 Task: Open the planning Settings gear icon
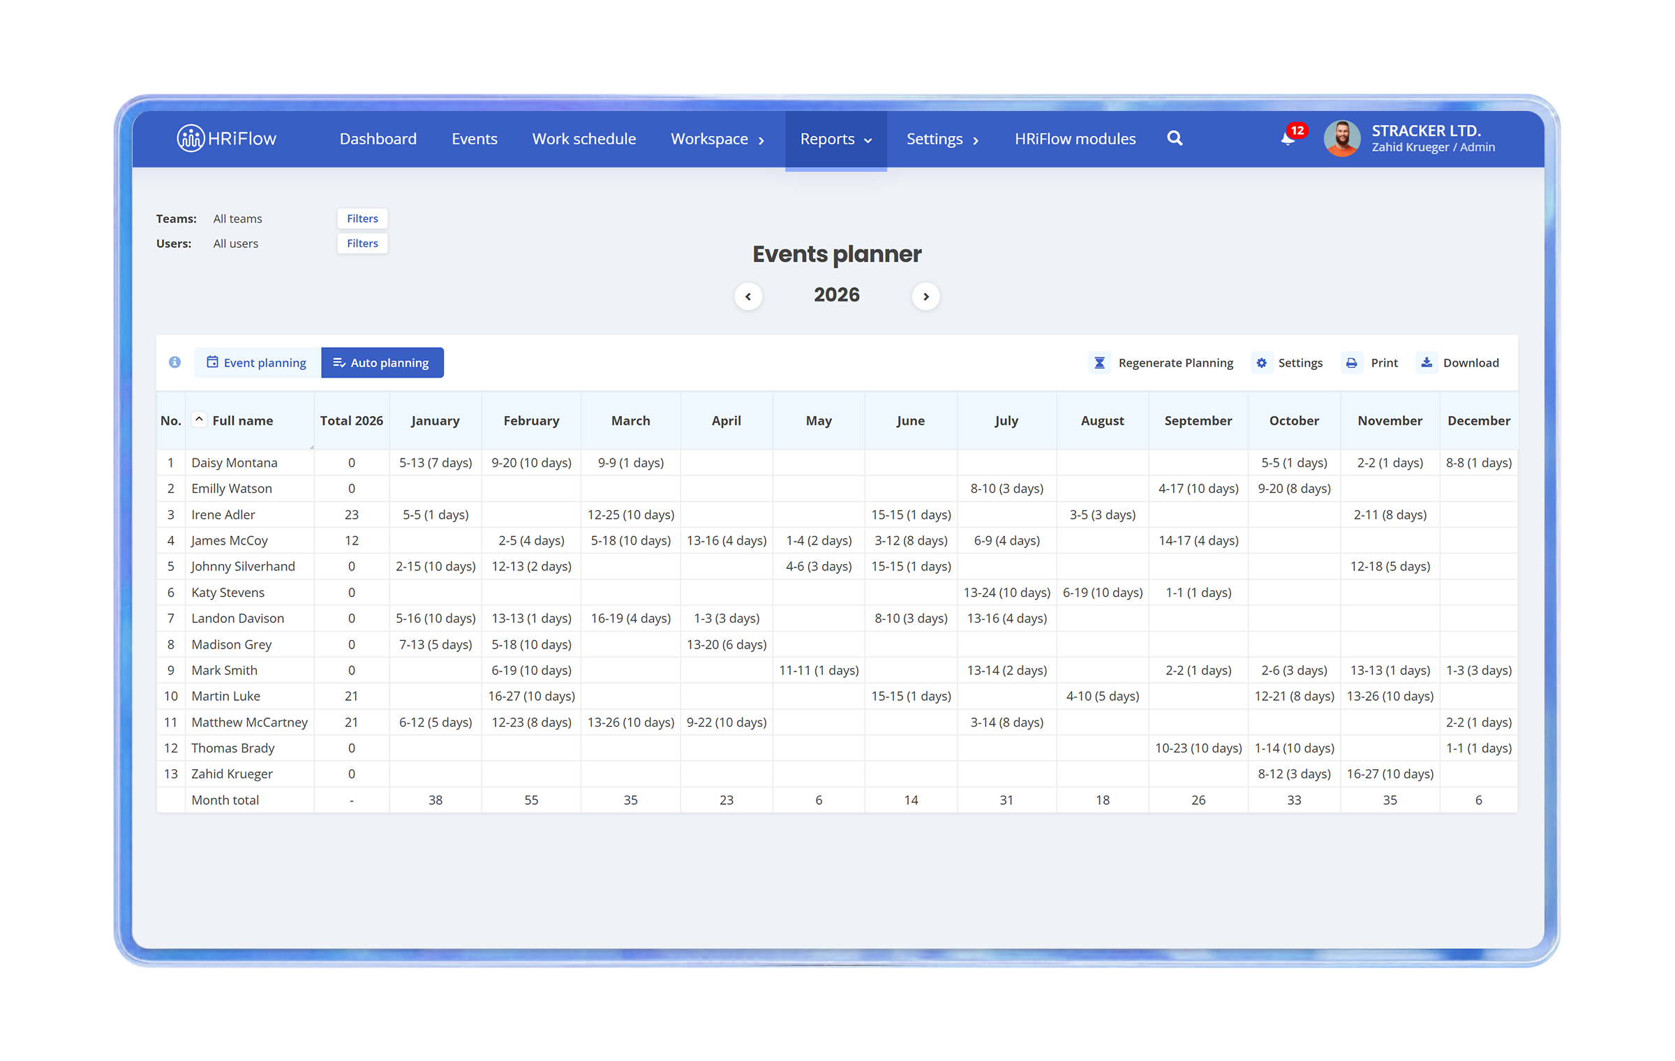click(x=1262, y=362)
